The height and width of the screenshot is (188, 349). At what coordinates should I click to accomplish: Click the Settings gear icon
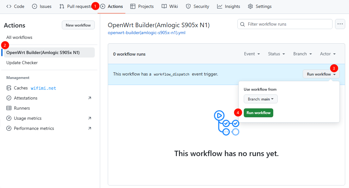point(250,6)
